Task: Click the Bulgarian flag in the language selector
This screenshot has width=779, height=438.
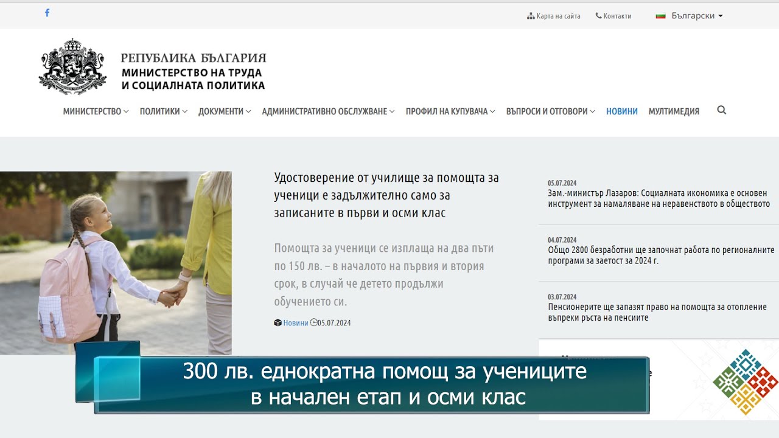Action: click(x=660, y=15)
